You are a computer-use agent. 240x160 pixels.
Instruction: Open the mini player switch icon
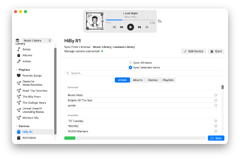pos(160,21)
